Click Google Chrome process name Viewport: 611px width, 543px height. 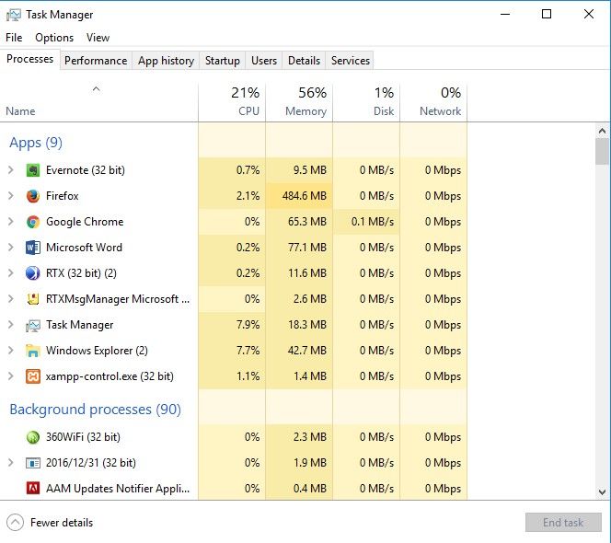[x=85, y=222]
